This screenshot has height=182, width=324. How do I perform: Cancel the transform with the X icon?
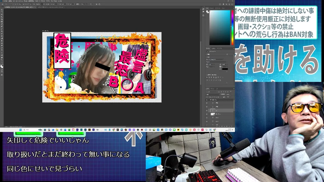[x=96, y=4]
